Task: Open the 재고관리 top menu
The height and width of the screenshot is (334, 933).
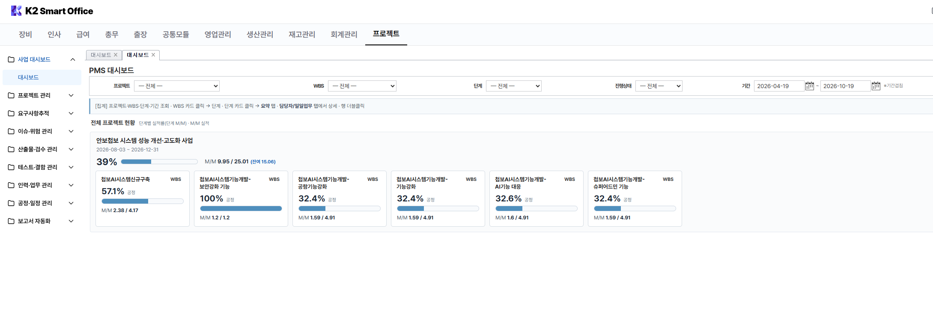Action: pyautogui.click(x=302, y=35)
